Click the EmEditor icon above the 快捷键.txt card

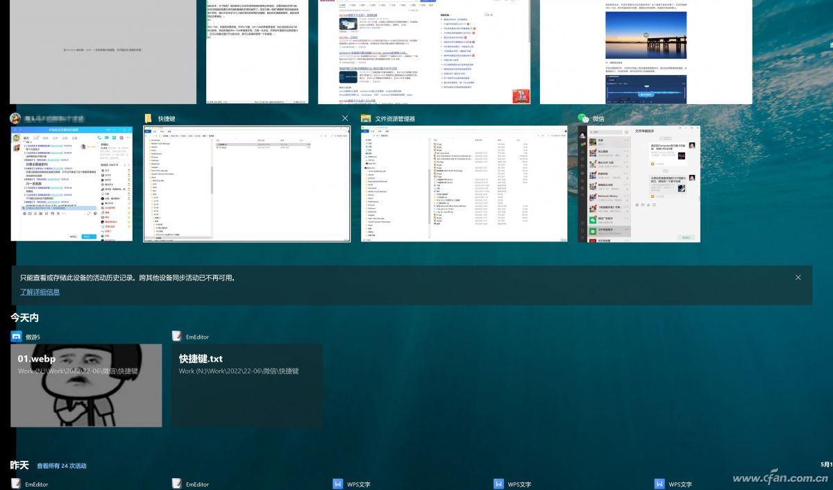click(177, 337)
